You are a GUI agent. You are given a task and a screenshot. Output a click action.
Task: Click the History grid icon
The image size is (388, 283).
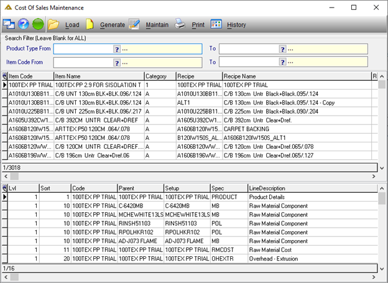216,24
